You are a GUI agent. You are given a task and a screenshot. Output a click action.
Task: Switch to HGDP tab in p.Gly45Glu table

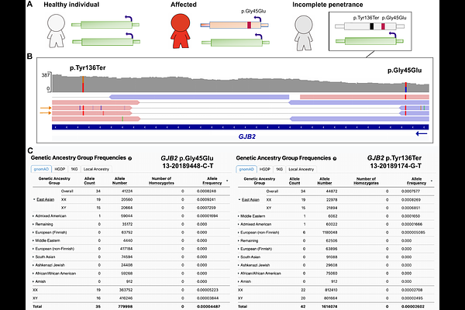pyautogui.click(x=60, y=169)
